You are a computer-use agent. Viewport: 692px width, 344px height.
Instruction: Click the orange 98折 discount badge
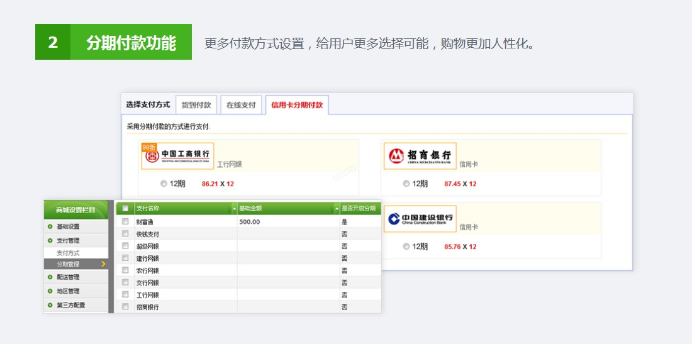click(149, 147)
